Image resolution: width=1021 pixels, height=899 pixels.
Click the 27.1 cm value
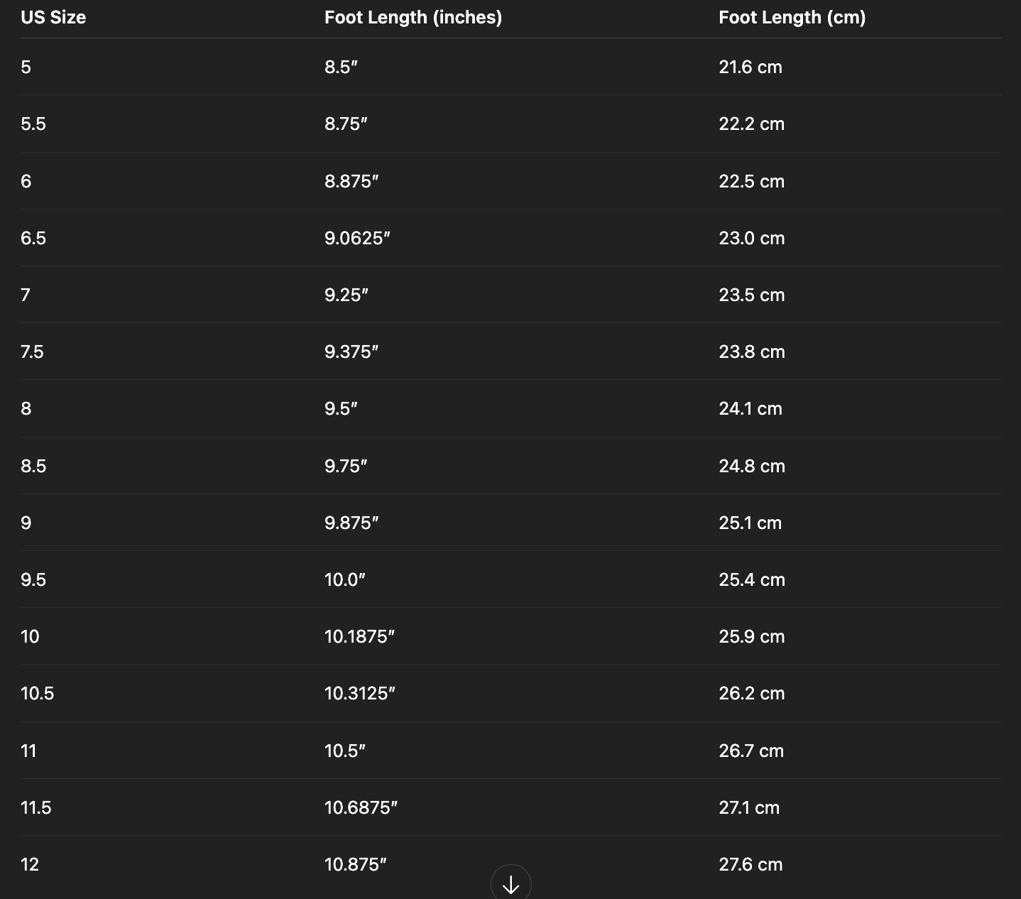[749, 807]
